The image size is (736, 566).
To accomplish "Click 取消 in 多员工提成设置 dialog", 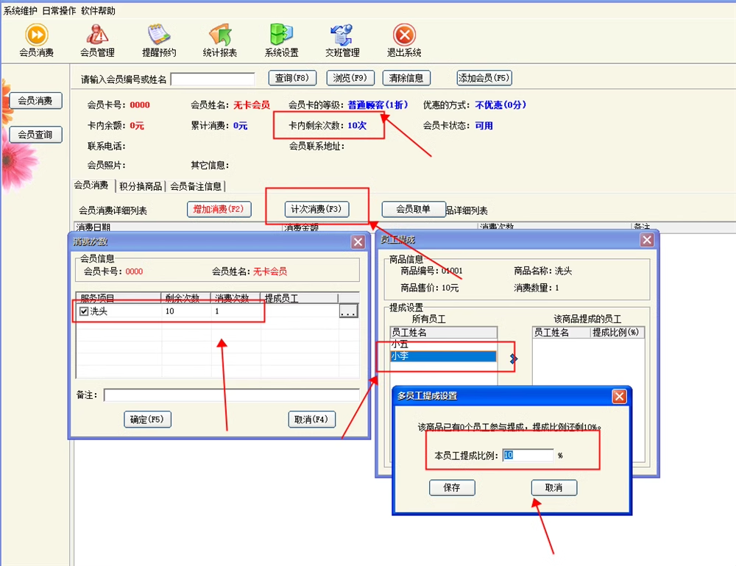I will 554,488.
